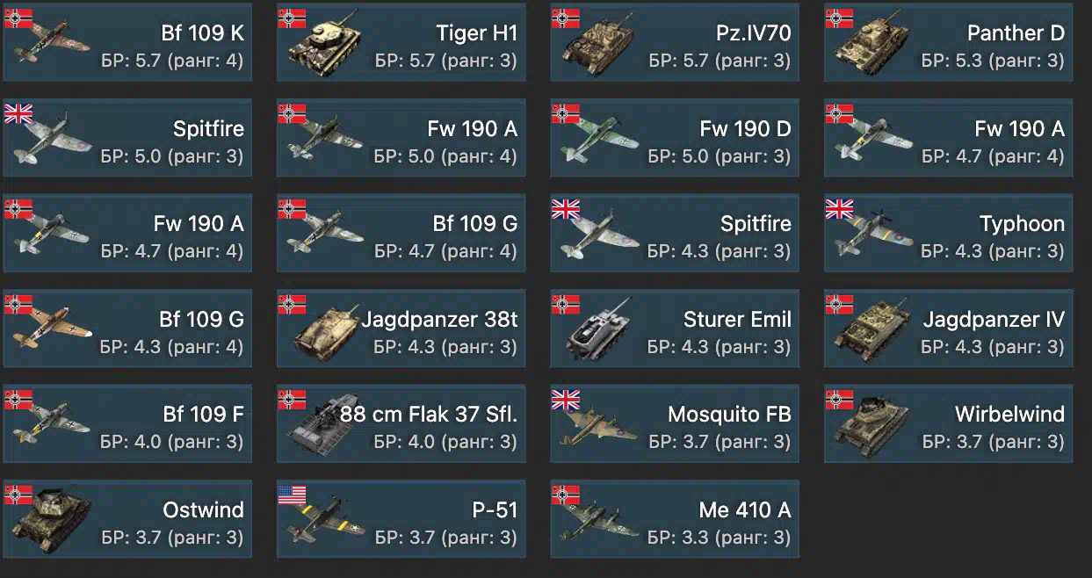This screenshot has width=1092, height=578.
Task: Select the P-51 plane with US flag
Action: (401, 519)
